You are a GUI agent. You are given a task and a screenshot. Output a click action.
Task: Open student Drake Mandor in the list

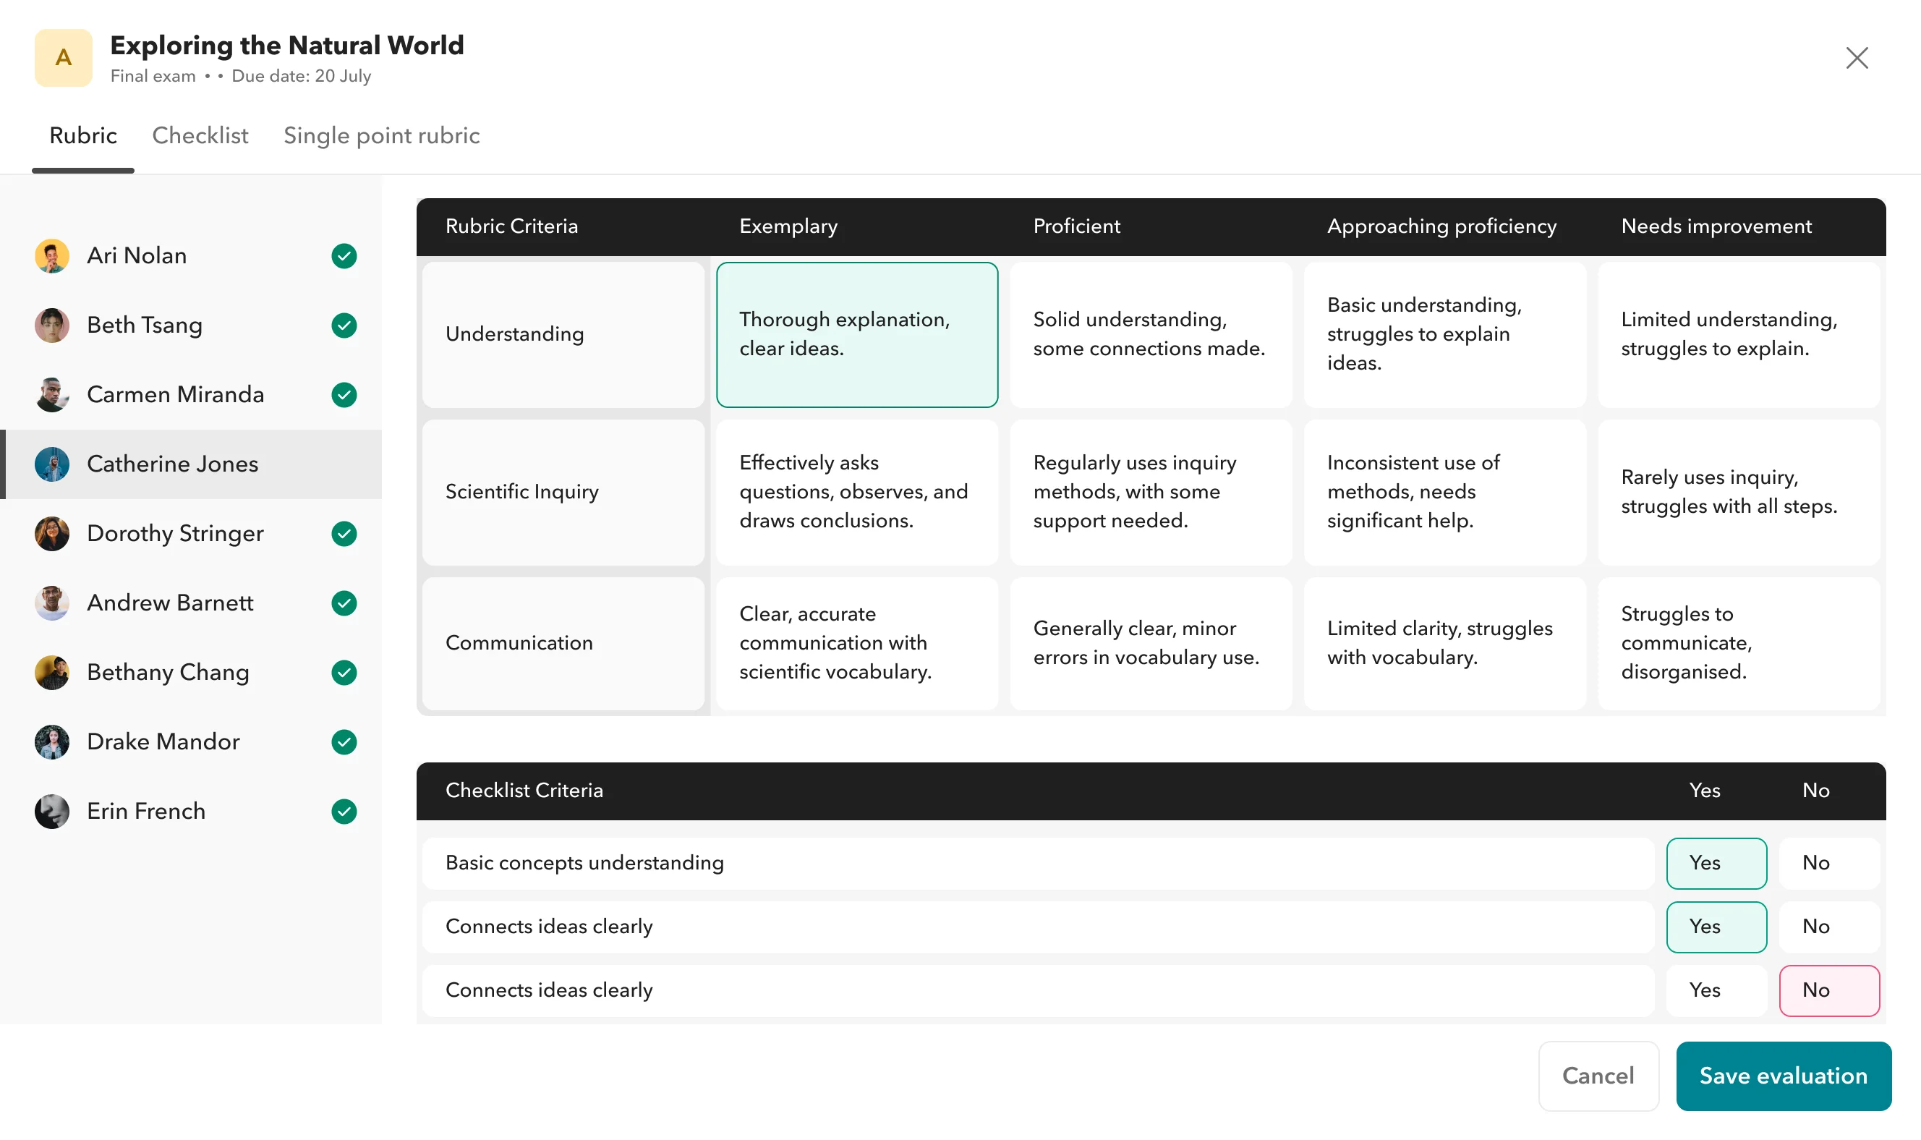(192, 742)
